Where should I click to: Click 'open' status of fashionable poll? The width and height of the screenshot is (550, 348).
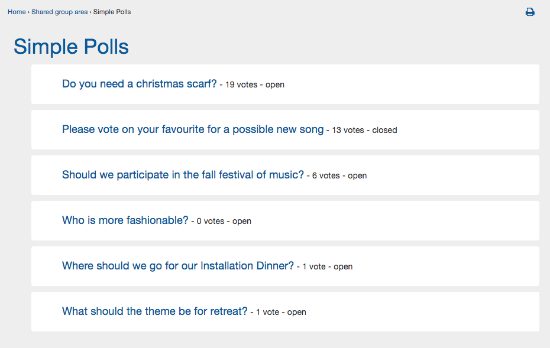242,221
